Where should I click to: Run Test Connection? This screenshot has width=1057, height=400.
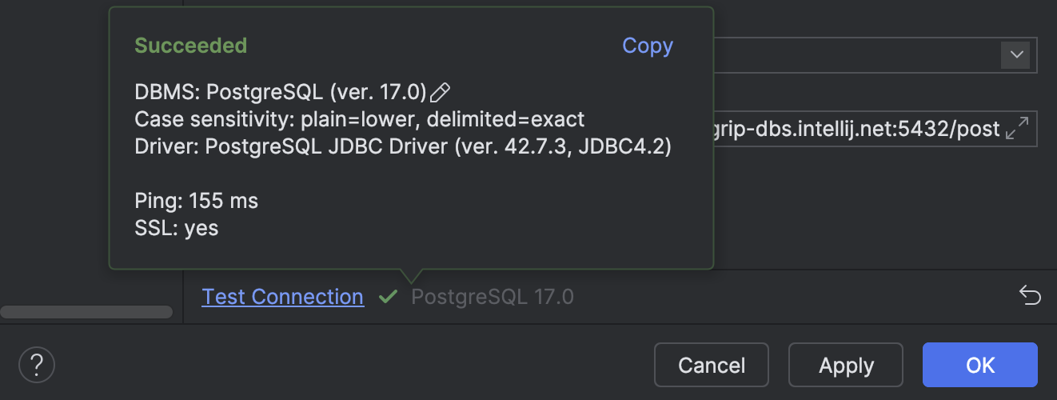[x=283, y=297]
